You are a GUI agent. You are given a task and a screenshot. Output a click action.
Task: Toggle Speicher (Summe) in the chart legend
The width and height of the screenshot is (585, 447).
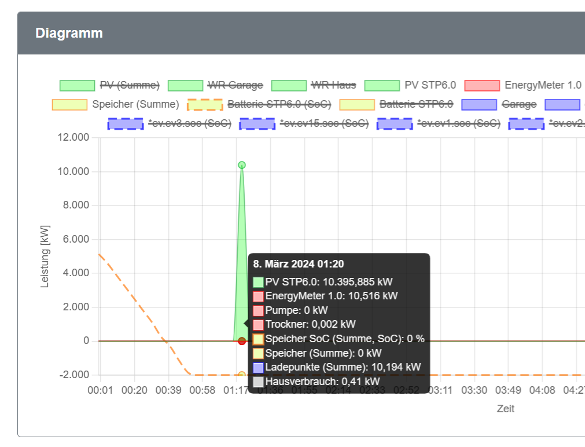115,104
